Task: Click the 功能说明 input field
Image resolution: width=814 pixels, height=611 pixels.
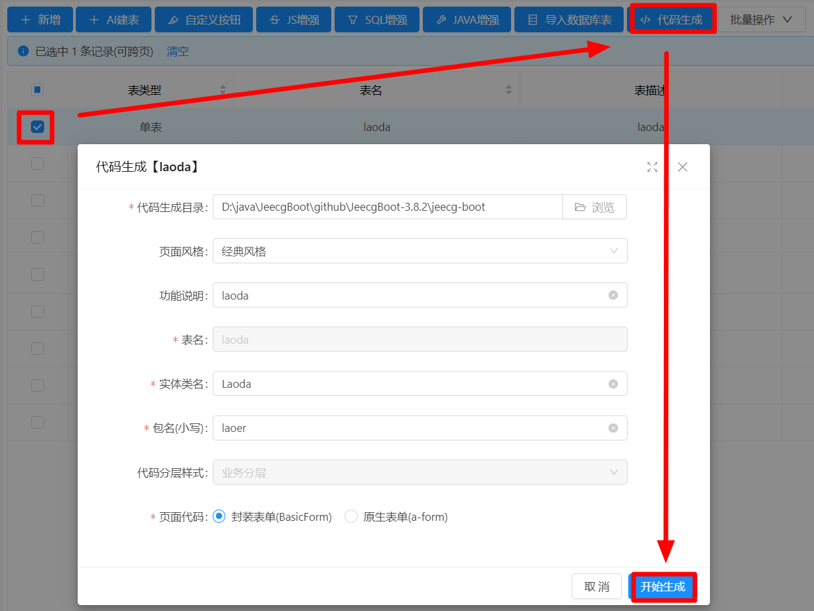Action: (420, 295)
